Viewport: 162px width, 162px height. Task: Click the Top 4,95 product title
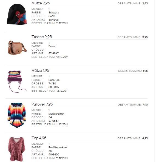point(39,138)
